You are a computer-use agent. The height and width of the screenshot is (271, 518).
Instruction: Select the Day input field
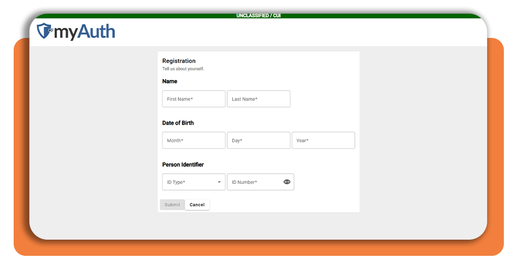pos(258,140)
